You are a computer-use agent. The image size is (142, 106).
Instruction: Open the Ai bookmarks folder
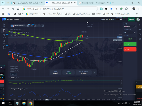21,14
